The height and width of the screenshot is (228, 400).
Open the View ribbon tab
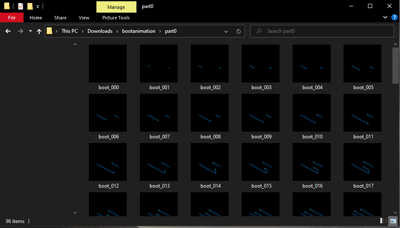coord(84,18)
